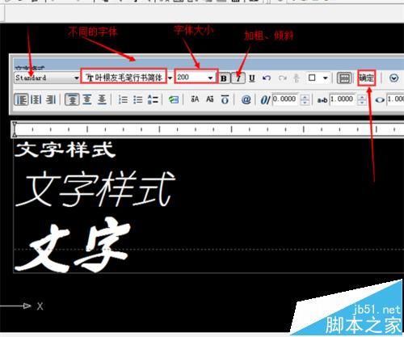Open the text color dropdown arrow

click(326, 78)
